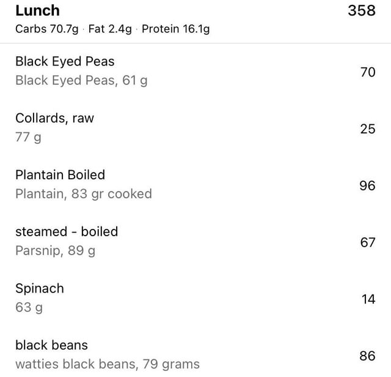Tap the 77 g serving under Collards

click(28, 137)
